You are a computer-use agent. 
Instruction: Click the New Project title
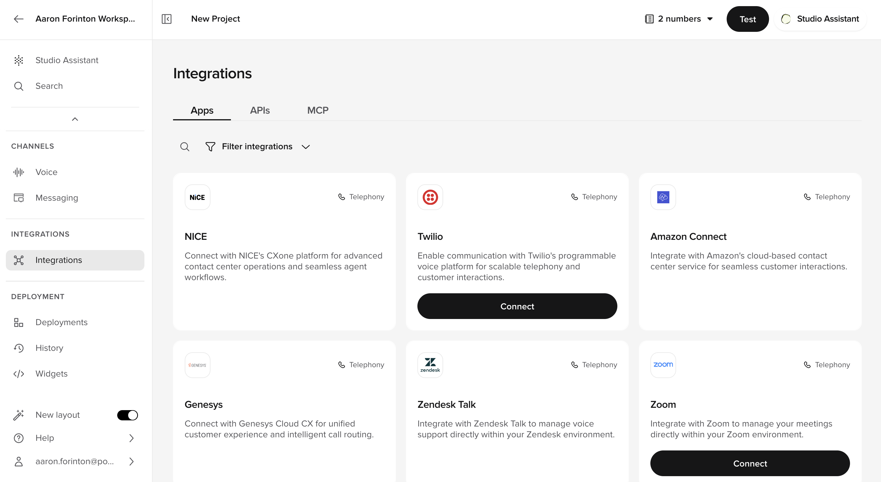215,19
